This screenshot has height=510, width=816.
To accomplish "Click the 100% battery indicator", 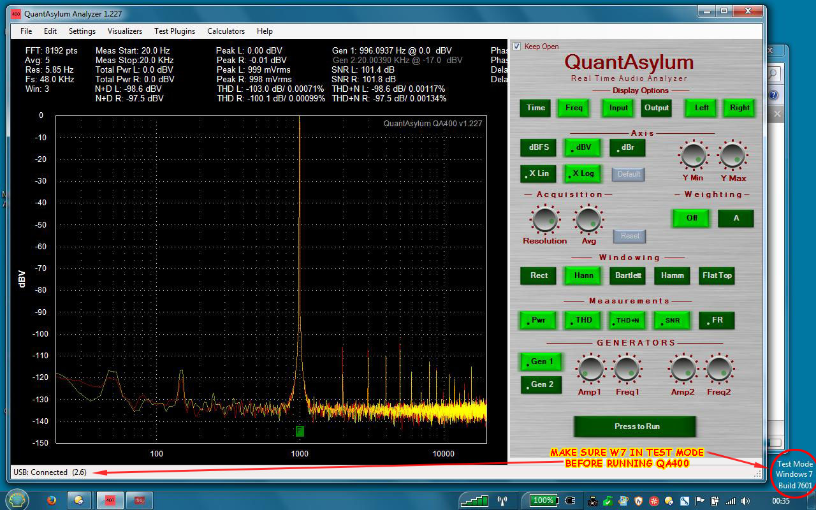I will click(543, 500).
